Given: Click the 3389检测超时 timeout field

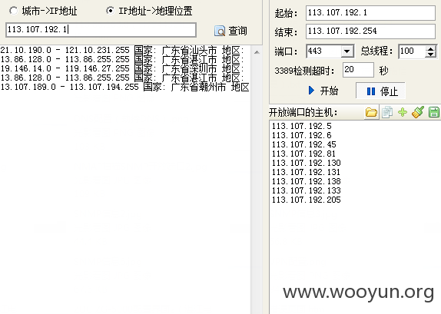Looking at the screenshot, I should (x=358, y=70).
